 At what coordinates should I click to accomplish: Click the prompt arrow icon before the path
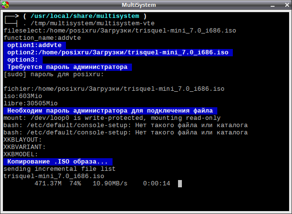[x=12, y=20]
